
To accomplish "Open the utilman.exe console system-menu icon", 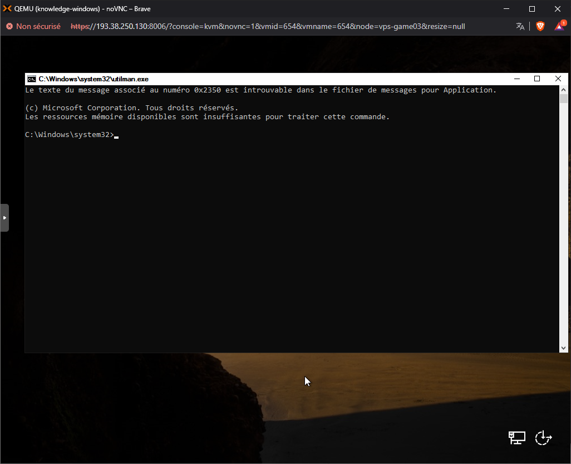I will tap(32, 79).
